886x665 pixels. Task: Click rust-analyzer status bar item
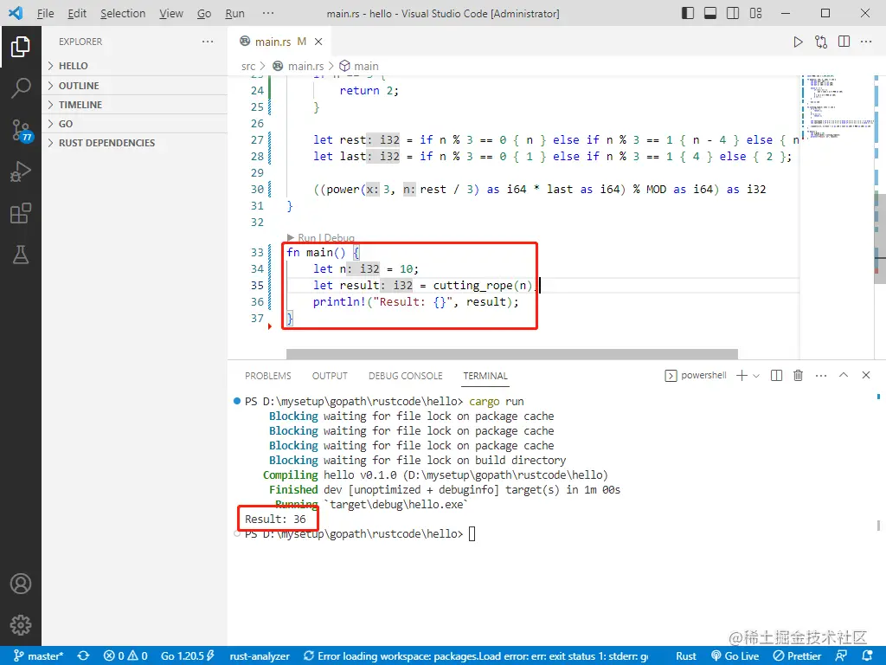click(x=260, y=656)
